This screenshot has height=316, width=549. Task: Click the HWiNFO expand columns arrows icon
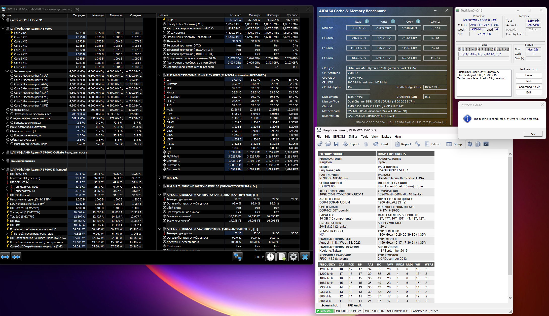point(5,257)
